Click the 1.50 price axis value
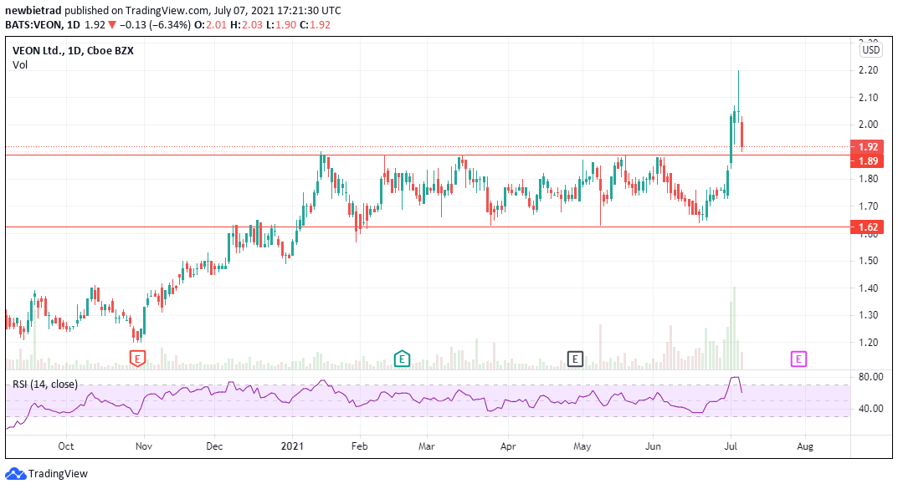 pyautogui.click(x=868, y=260)
